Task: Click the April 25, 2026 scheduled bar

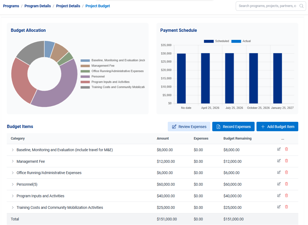Action: (x=205, y=78)
